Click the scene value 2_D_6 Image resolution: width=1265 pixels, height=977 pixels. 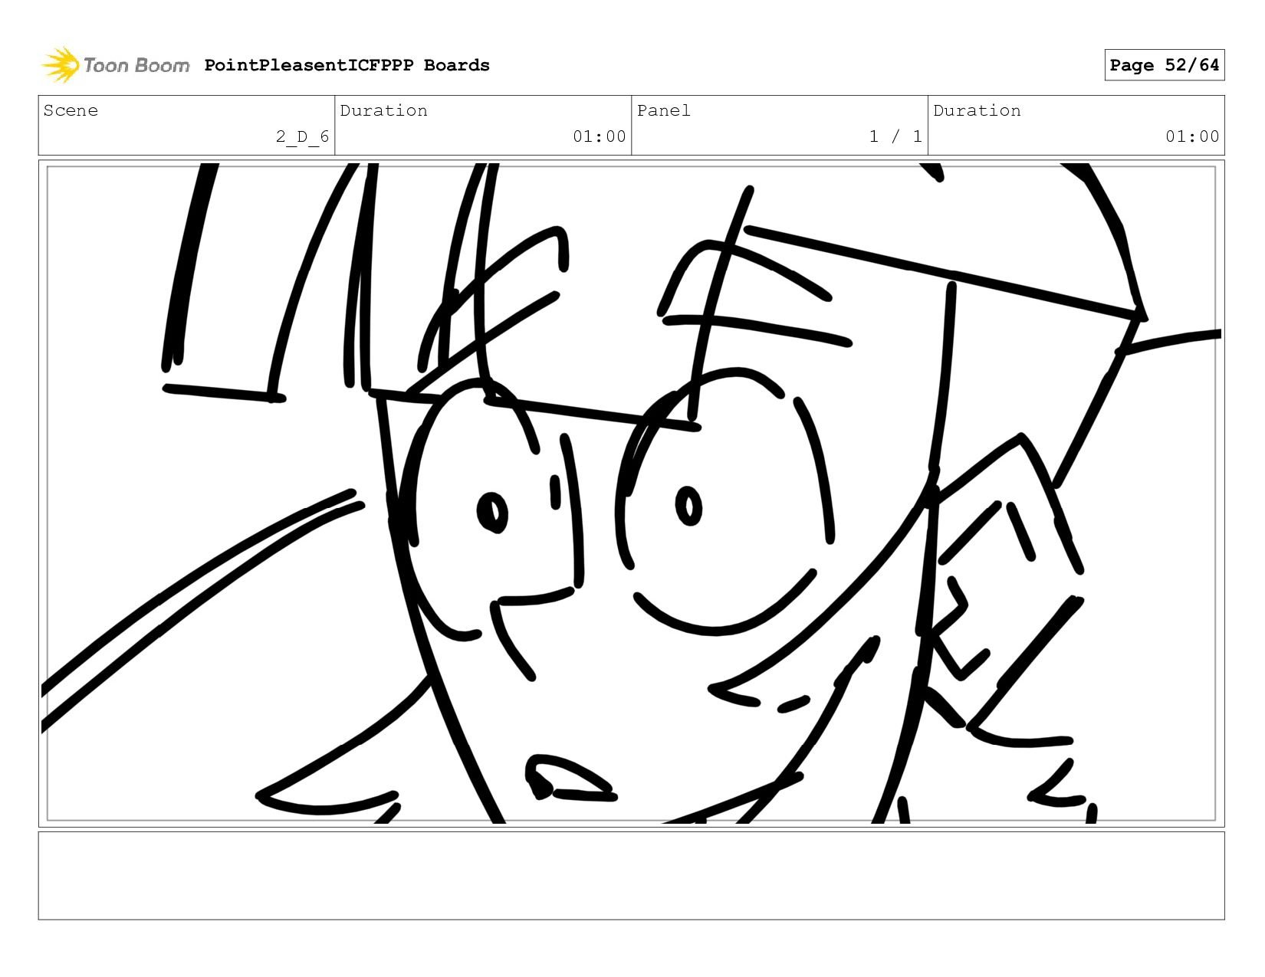(x=302, y=136)
